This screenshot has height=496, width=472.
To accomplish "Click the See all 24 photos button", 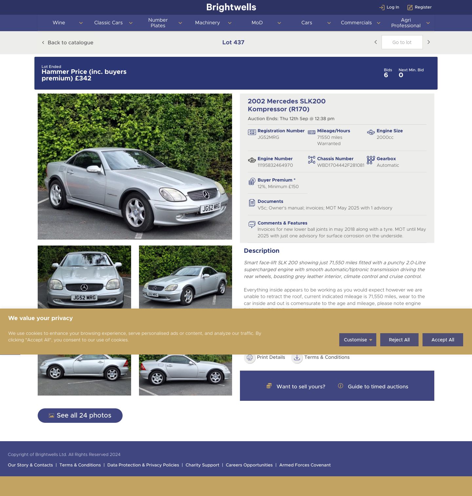I will coord(80,416).
